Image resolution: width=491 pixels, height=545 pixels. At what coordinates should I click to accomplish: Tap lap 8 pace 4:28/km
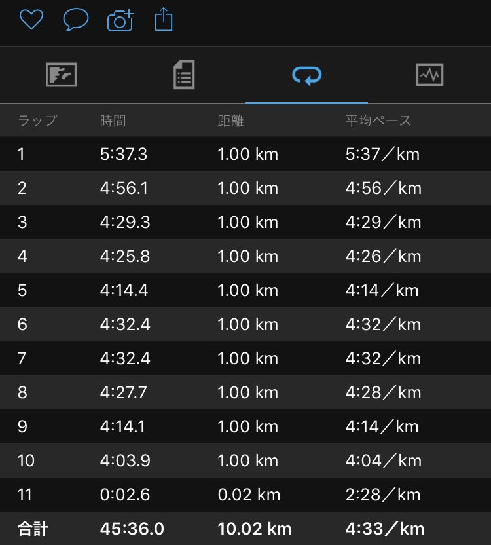pyautogui.click(x=383, y=392)
